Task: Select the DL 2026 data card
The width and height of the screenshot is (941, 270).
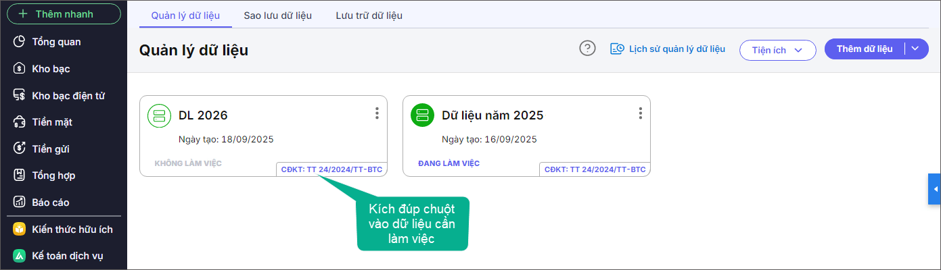Action: pyautogui.click(x=263, y=136)
